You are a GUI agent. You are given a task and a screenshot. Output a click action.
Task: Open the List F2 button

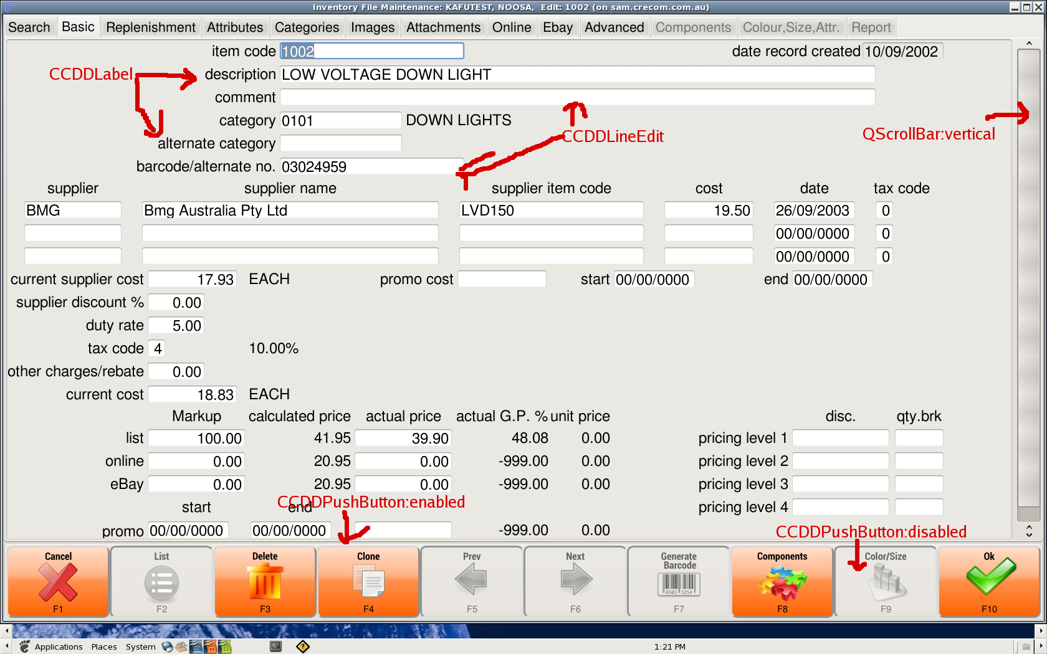coord(161,582)
